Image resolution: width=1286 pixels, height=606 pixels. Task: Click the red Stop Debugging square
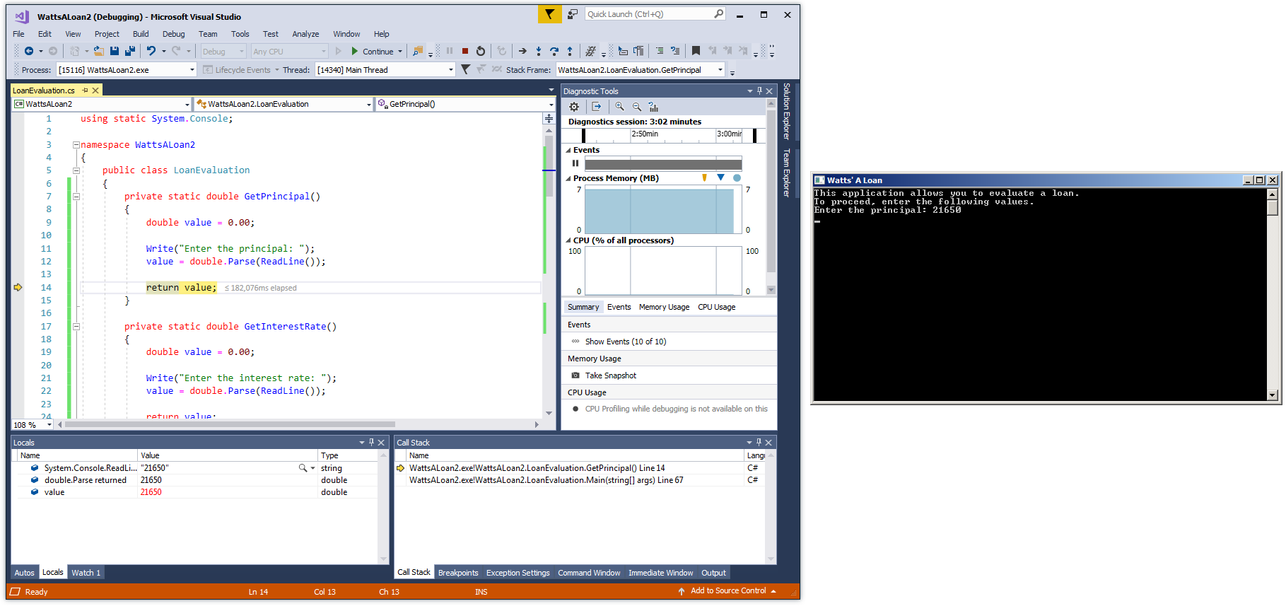[x=465, y=51]
